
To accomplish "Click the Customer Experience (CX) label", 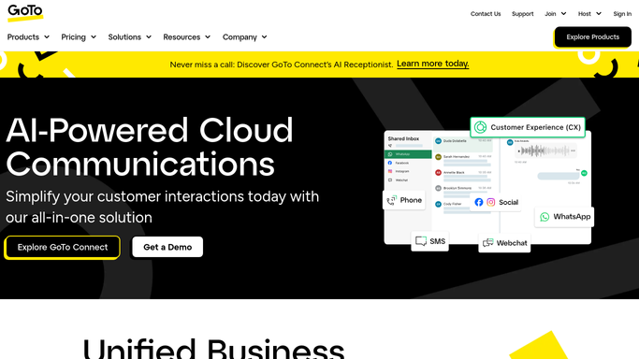I will tap(535, 127).
